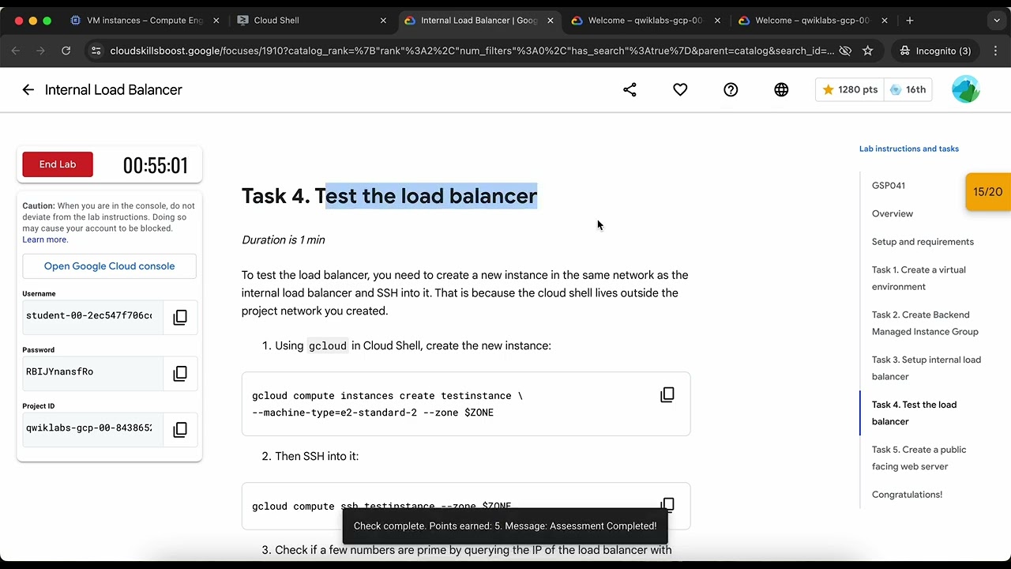
Task: Copy the Project ID value
Action: 180,429
